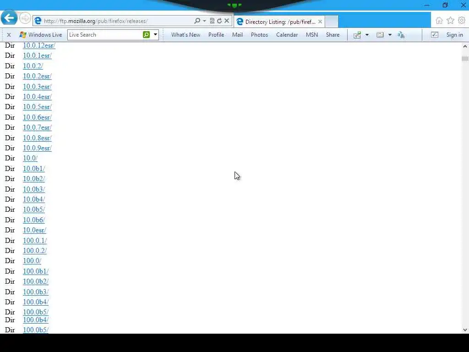Open the 100.0b1/ directory link
The image size is (469, 352).
36,271
